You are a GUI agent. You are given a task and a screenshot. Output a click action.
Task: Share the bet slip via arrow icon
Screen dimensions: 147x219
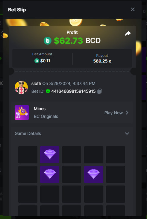click(128, 34)
